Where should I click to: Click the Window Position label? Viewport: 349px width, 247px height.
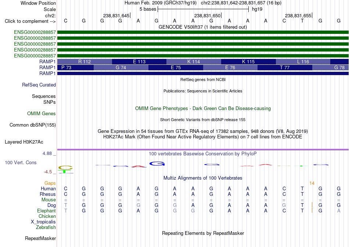[38, 3]
